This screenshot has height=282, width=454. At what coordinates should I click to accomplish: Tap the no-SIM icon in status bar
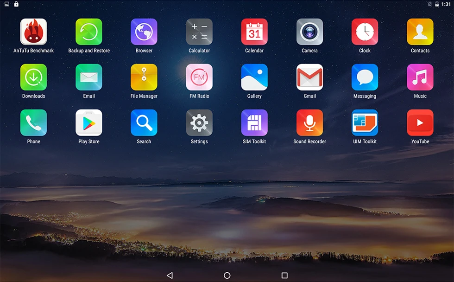pyautogui.click(x=430, y=4)
